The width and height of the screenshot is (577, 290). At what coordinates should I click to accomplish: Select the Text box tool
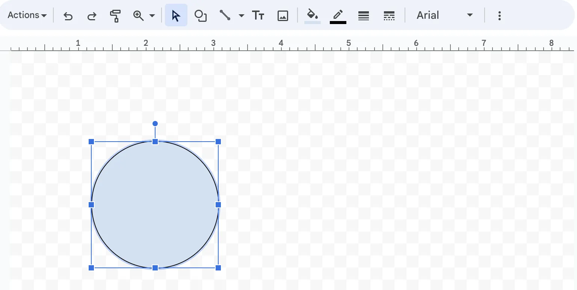coord(258,16)
